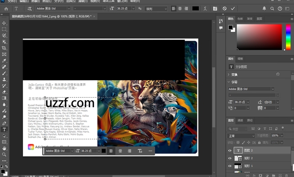Click the warp text icon
Viewport: 294px width, 177px height.
[205, 9]
